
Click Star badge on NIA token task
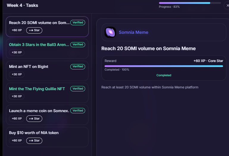click(x=34, y=141)
